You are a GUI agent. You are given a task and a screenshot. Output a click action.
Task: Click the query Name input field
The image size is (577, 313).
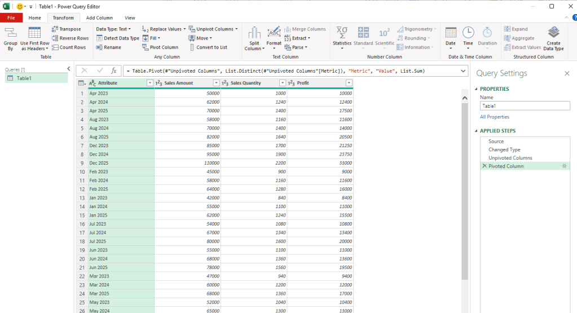[525, 105]
